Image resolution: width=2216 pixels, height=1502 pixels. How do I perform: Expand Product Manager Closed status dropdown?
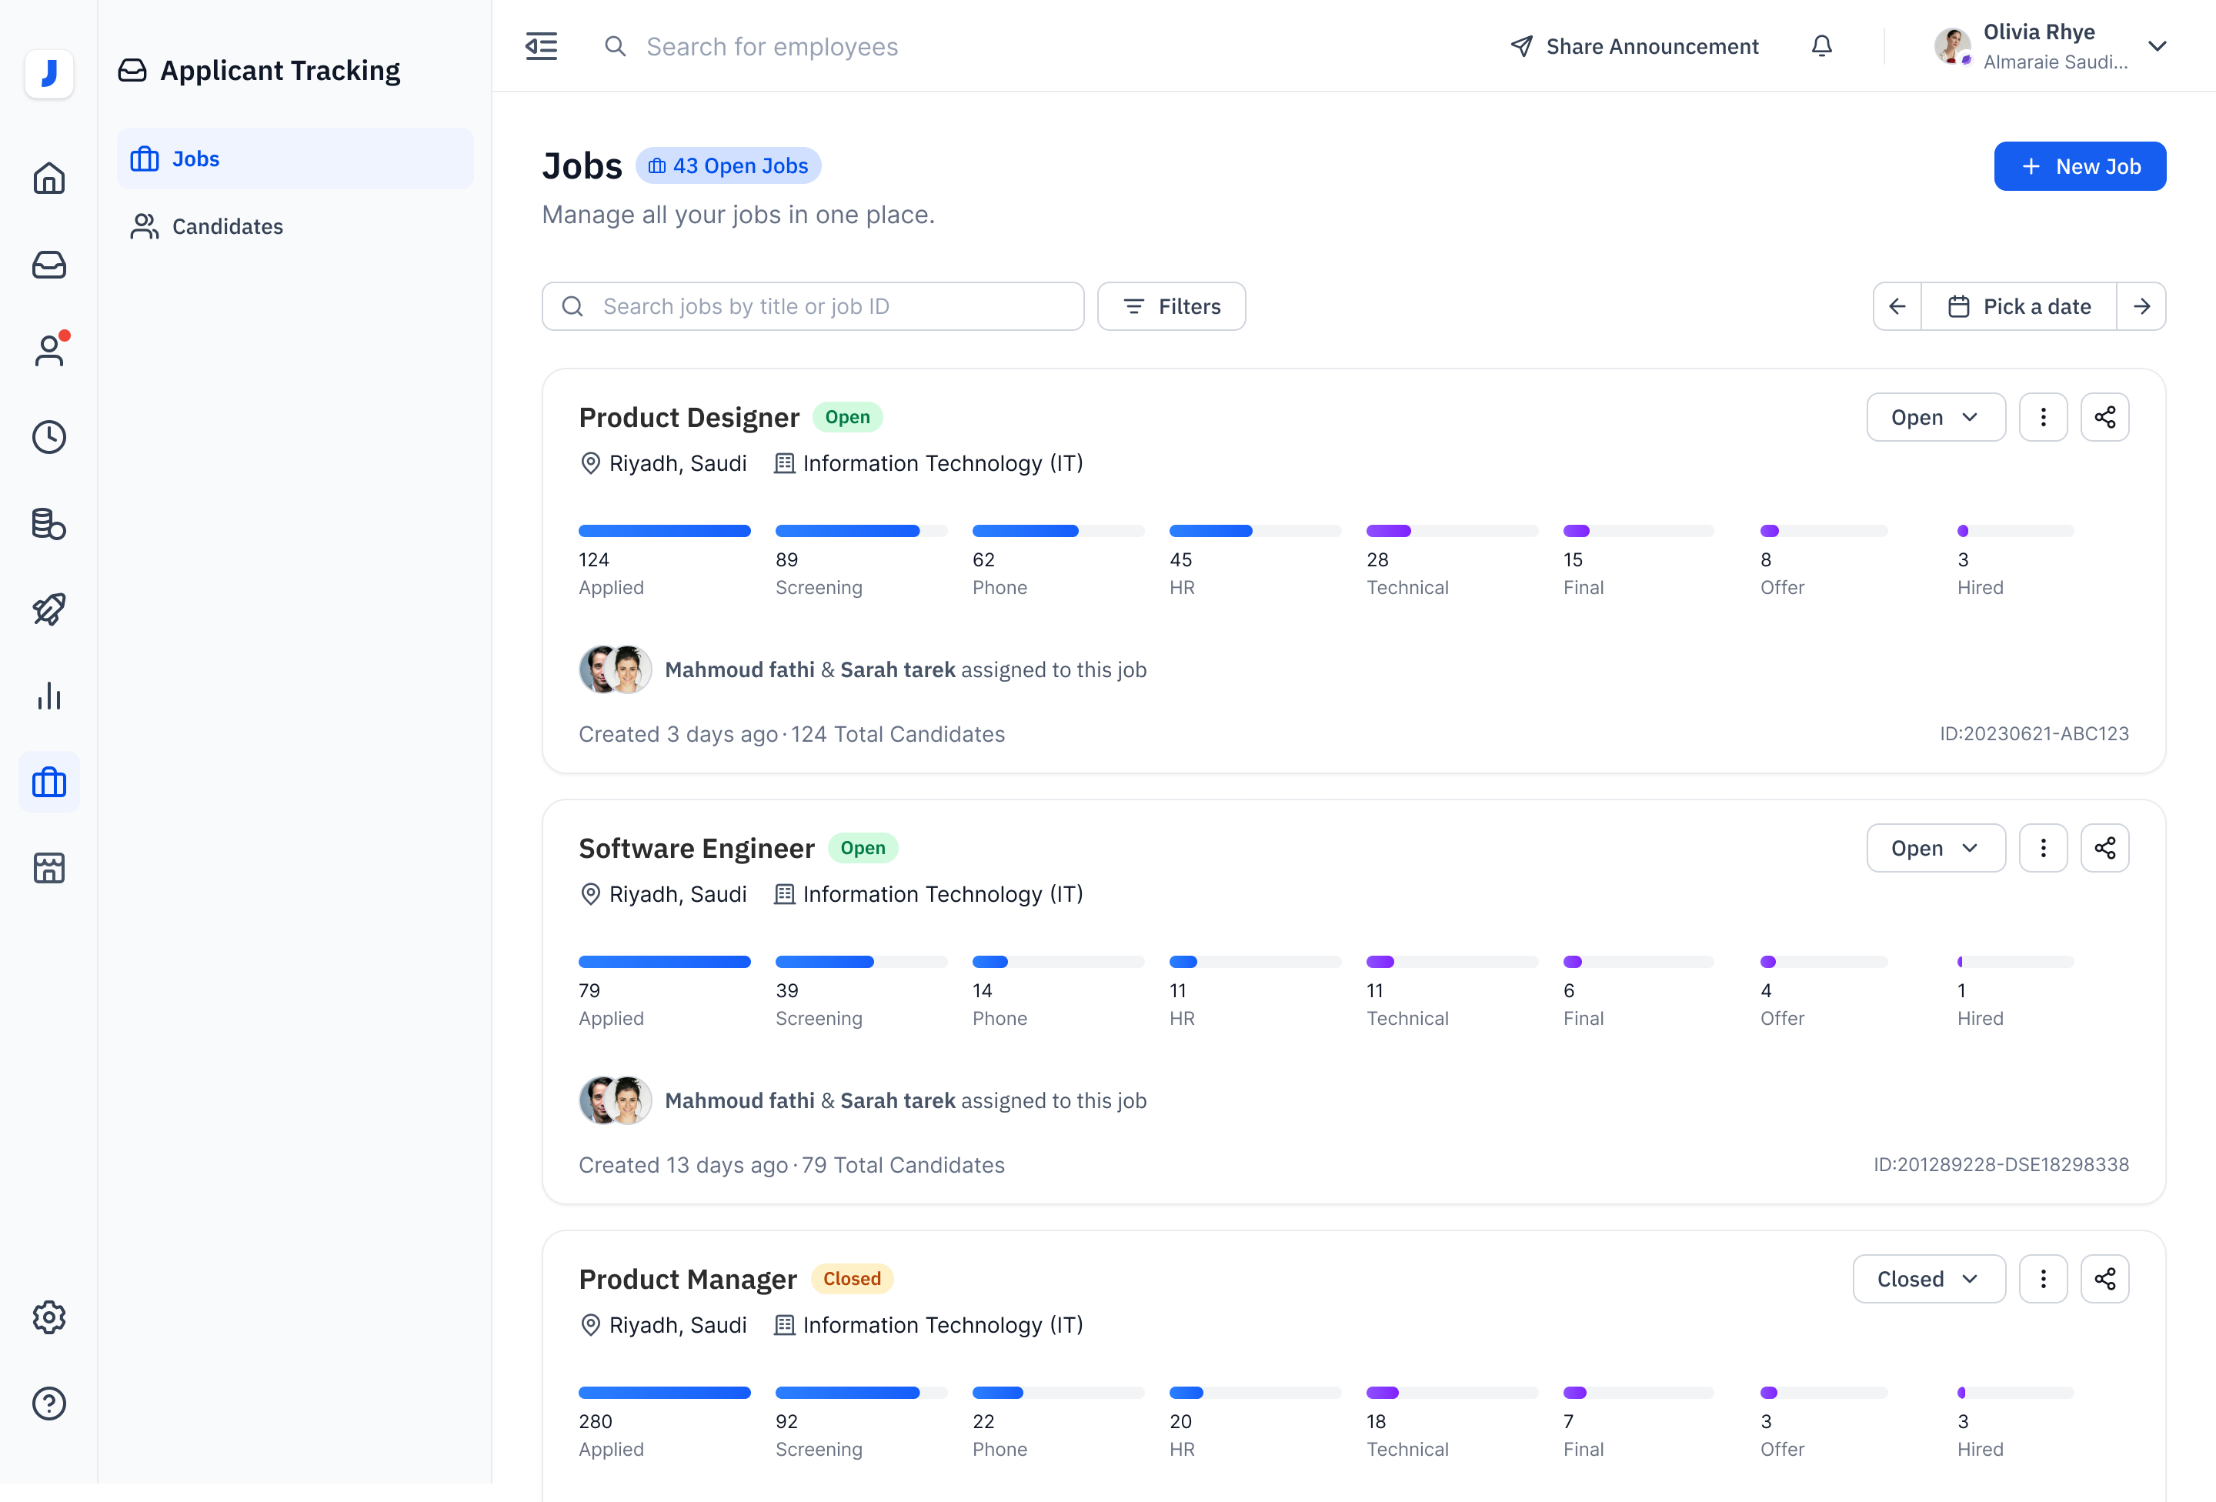1928,1279
